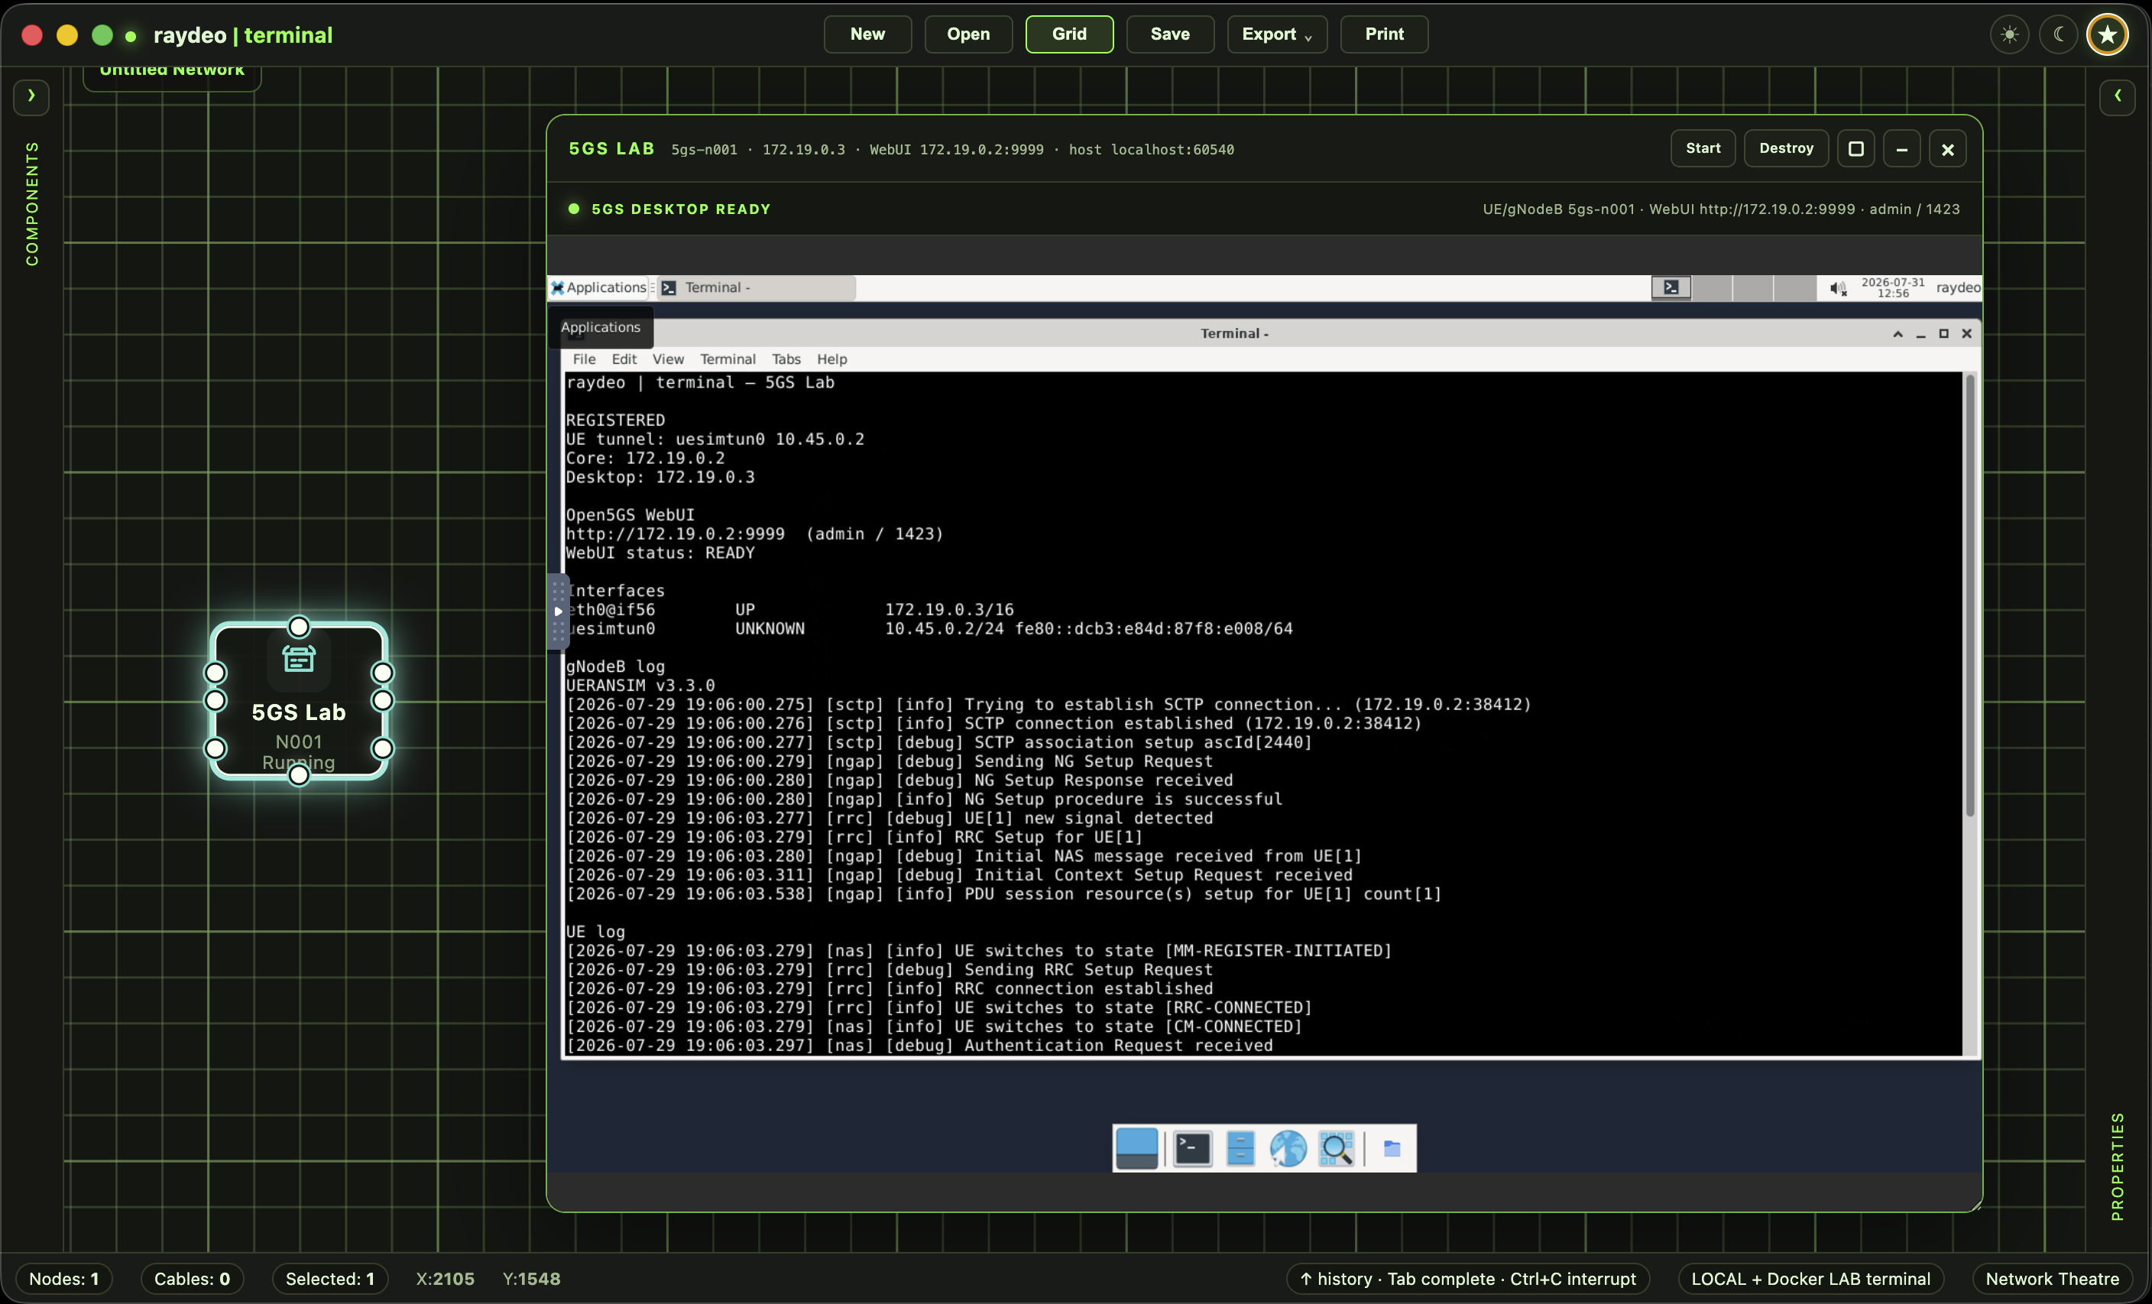
Task: Open the Terminal menu in menu bar
Action: point(728,359)
